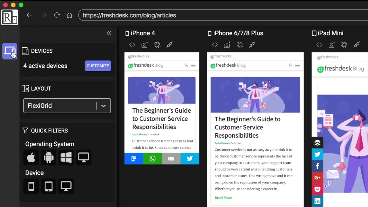Rotate the iPhone 6/7/8 Plus device
The image size is (368, 207).
click(x=240, y=45)
